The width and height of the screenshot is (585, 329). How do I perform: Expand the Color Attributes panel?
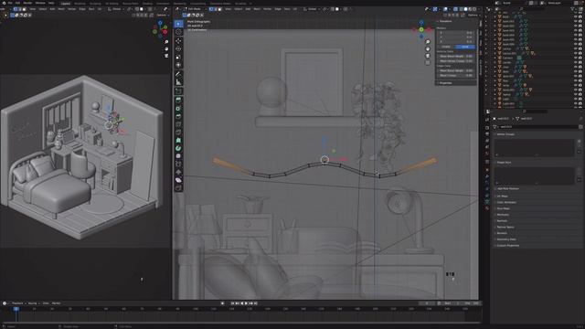coord(505,202)
